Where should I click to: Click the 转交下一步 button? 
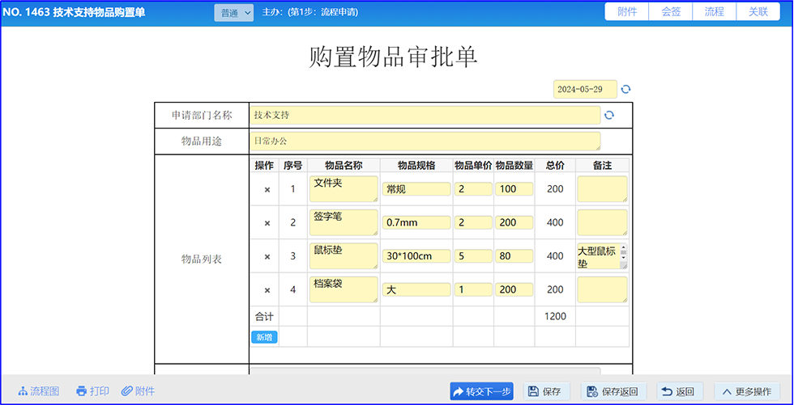[481, 391]
